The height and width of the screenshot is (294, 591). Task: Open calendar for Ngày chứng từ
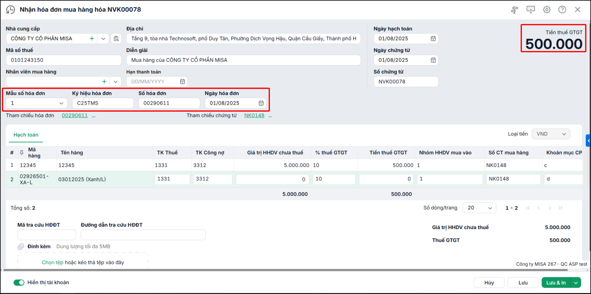pyautogui.click(x=433, y=60)
